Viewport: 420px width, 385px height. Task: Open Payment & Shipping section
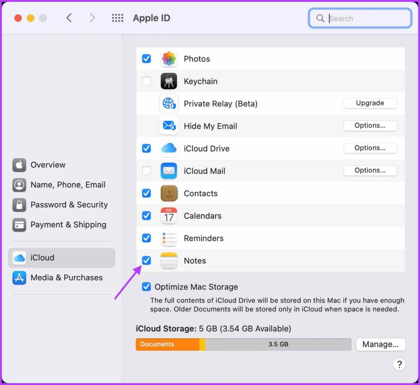coord(62,225)
